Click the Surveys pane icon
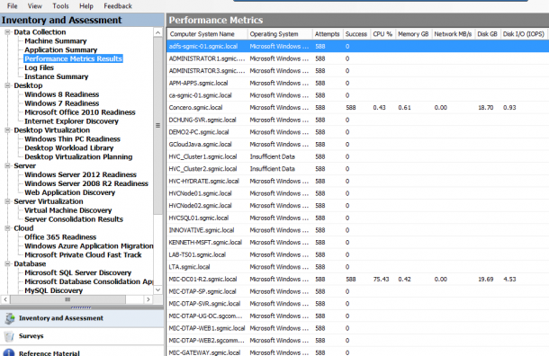The width and height of the screenshot is (549, 356). pyautogui.click(x=9, y=336)
